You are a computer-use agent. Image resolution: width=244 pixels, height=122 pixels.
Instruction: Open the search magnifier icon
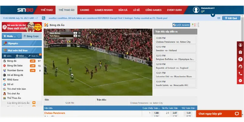click(44, 18)
